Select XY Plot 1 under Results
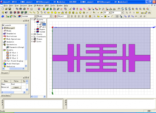This screenshot has width=156, height=113. tap(13, 53)
